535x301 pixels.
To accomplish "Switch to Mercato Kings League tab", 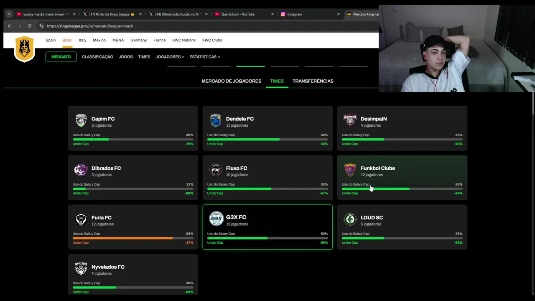I will click(362, 14).
